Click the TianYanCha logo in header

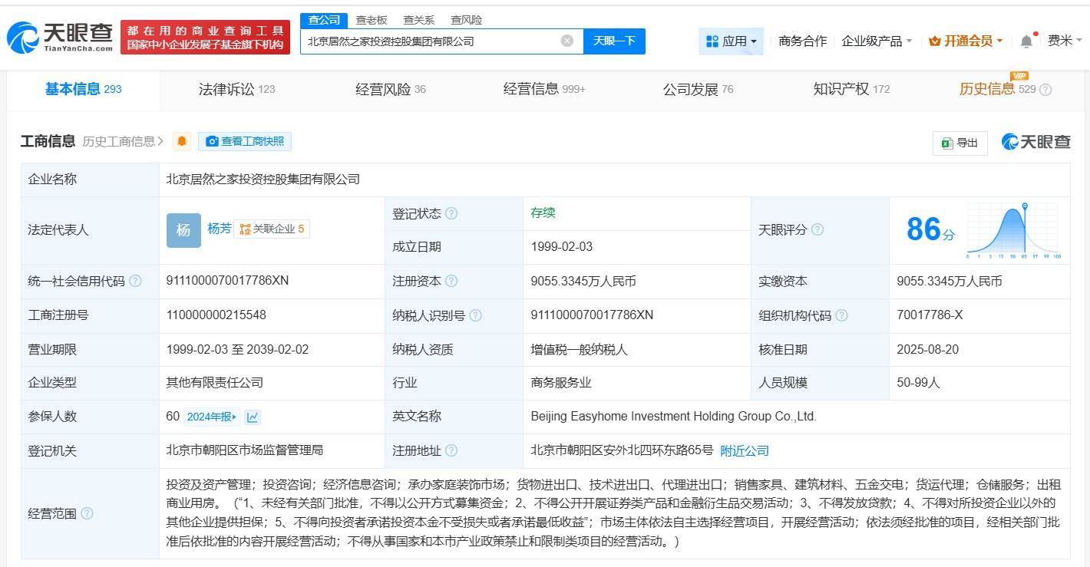pos(60,36)
